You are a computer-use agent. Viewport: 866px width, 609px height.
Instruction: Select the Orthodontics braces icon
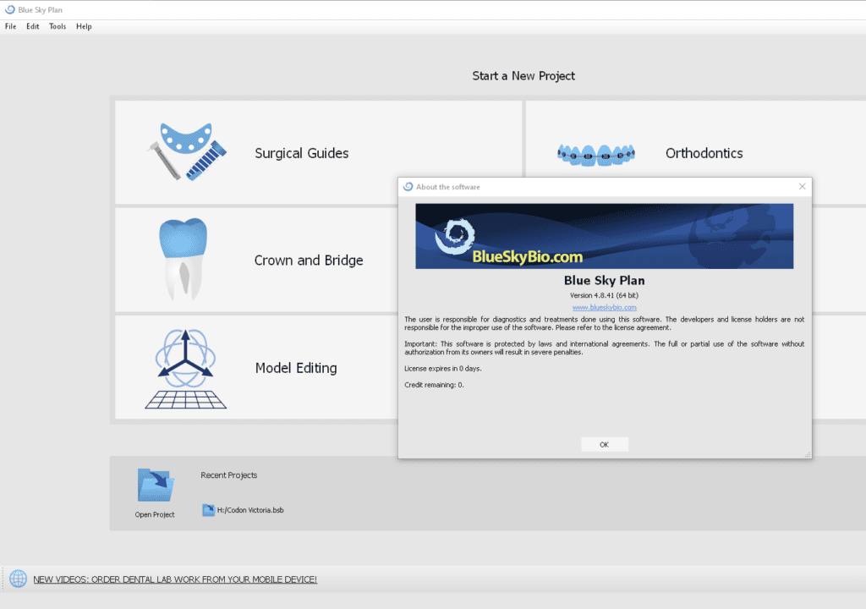[x=595, y=154]
